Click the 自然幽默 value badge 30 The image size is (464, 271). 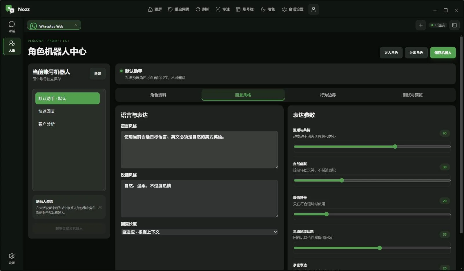pyautogui.click(x=445, y=167)
